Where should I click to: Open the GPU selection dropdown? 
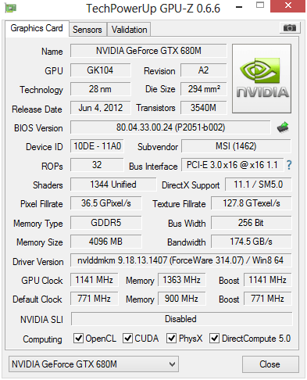point(94,364)
